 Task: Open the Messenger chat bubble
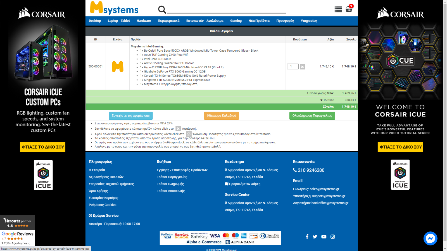(x=430, y=238)
